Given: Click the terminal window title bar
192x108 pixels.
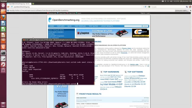Looking at the screenshot, I should point(58,40).
